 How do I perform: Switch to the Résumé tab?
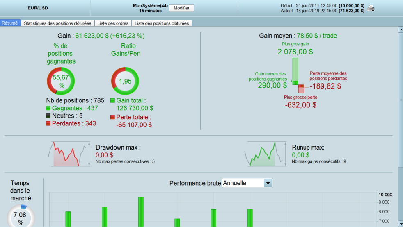point(10,23)
